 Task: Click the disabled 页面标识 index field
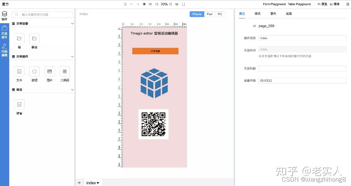pos(303,49)
